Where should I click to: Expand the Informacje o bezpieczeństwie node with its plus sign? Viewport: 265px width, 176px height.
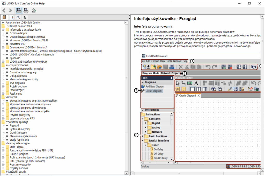[x=3, y=30]
